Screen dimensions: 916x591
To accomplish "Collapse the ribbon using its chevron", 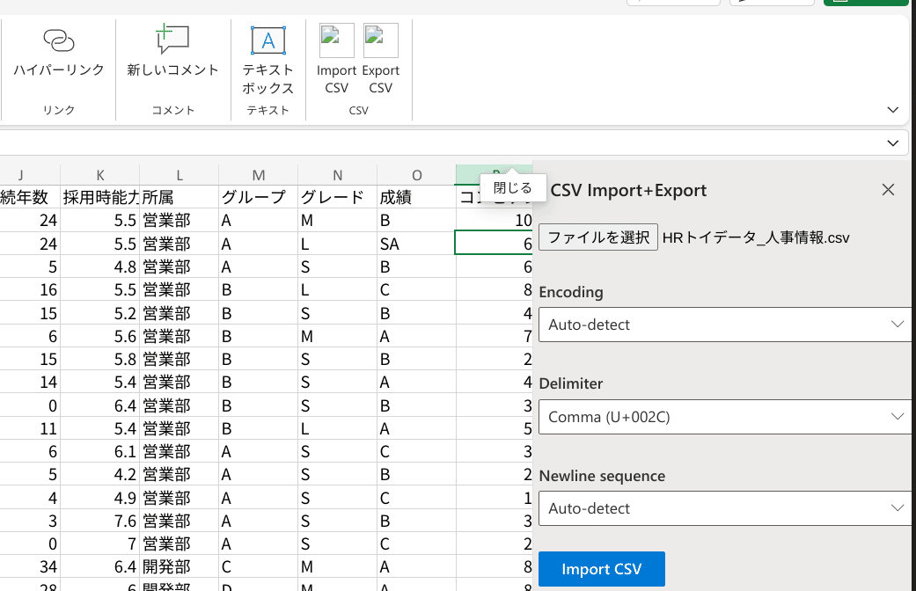I will pyautogui.click(x=892, y=109).
